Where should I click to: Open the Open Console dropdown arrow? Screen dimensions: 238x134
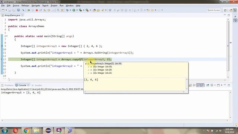coord(222,85)
